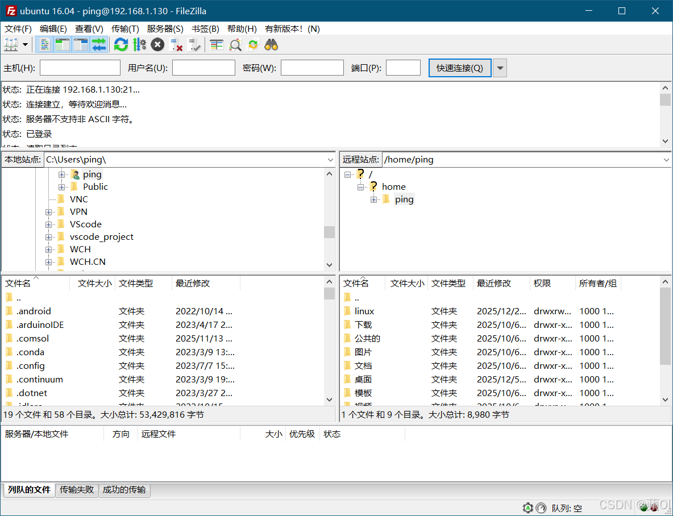Select the .android folder icon in local files
This screenshot has height=516, width=673.
(x=9, y=311)
